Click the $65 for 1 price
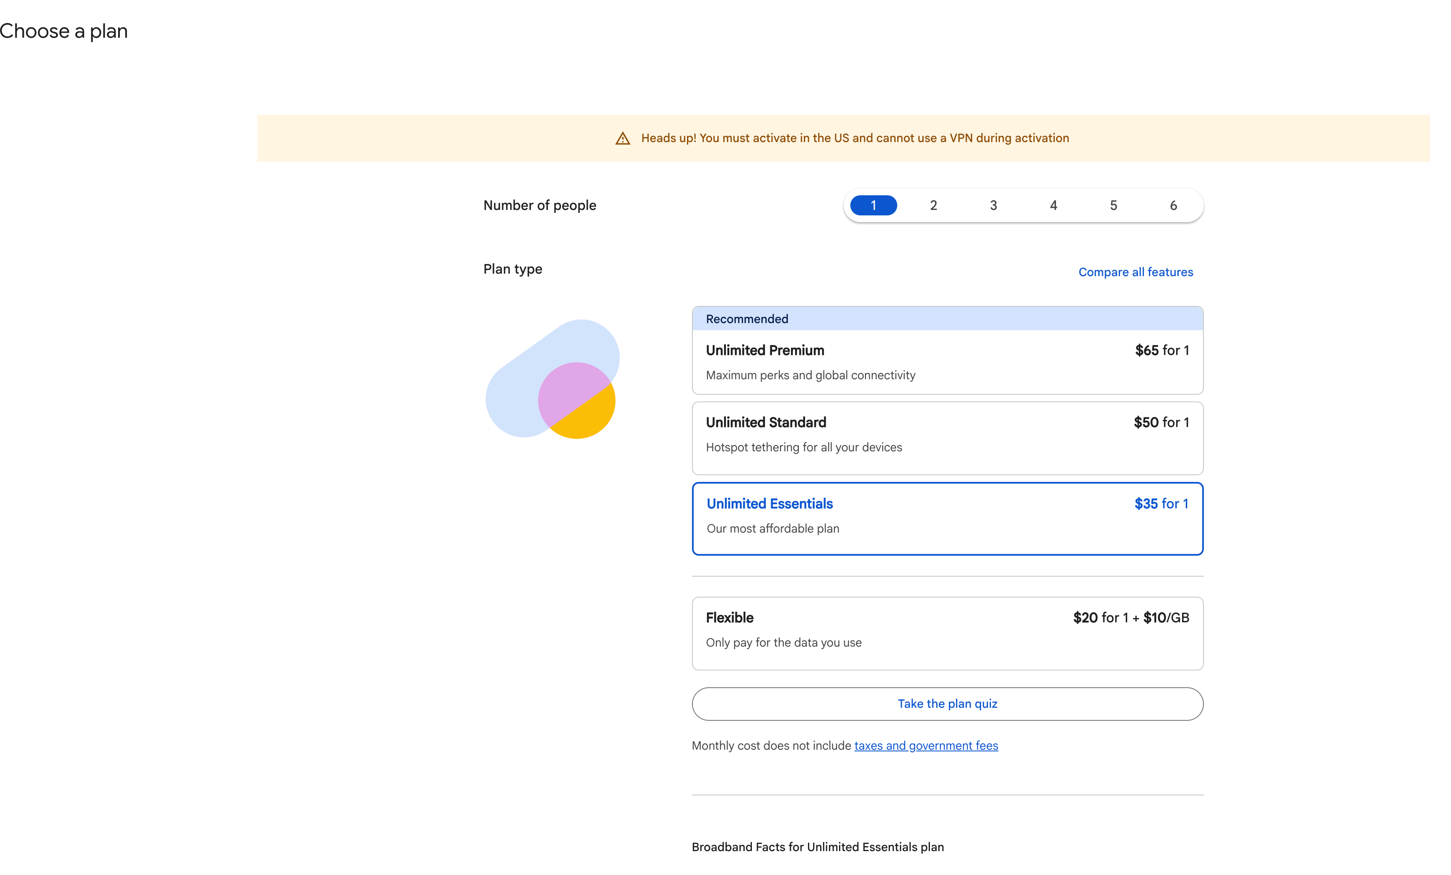Image resolution: width=1451 pixels, height=875 pixels. [1162, 351]
